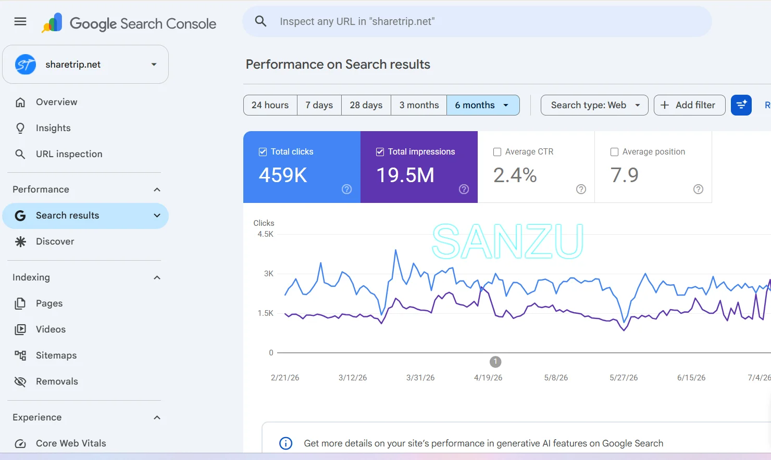The image size is (771, 460).
Task: Enable the Average CTR checkbox
Action: point(498,152)
